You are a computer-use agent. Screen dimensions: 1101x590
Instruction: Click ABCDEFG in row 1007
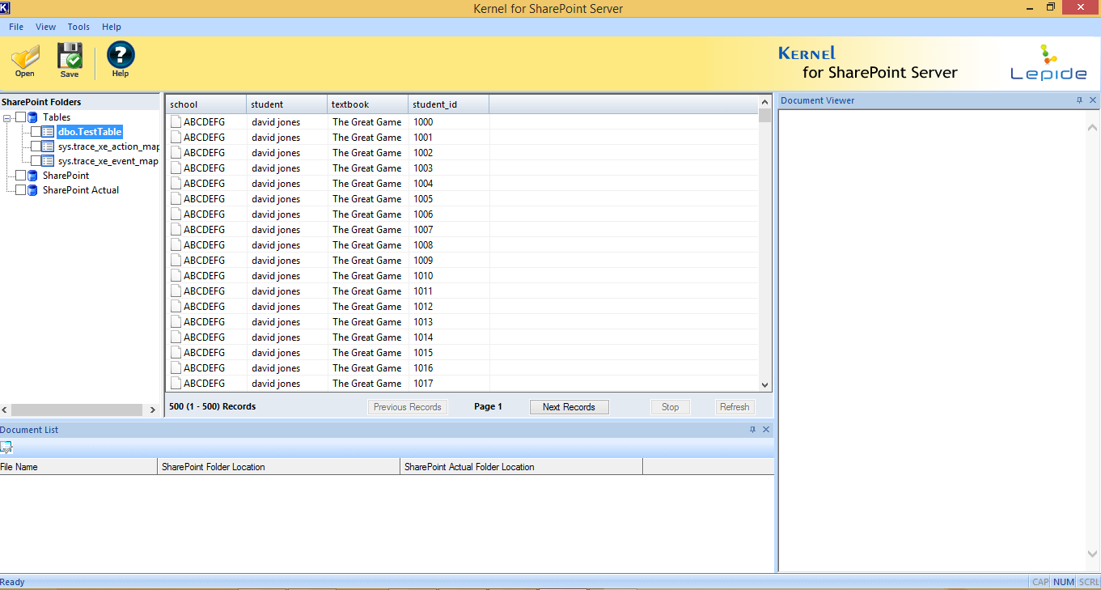pyautogui.click(x=205, y=230)
